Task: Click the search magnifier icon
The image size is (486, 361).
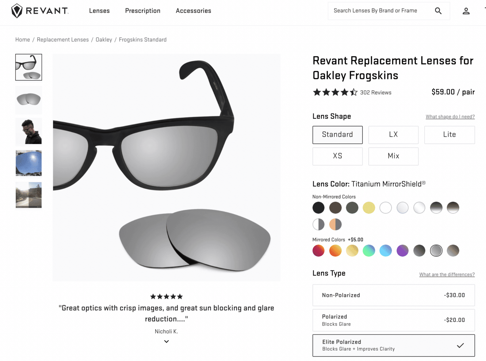Action: (438, 10)
